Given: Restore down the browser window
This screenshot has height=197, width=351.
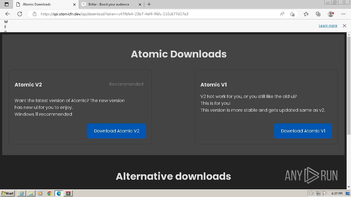Looking at the screenshot, I should coord(335,2).
